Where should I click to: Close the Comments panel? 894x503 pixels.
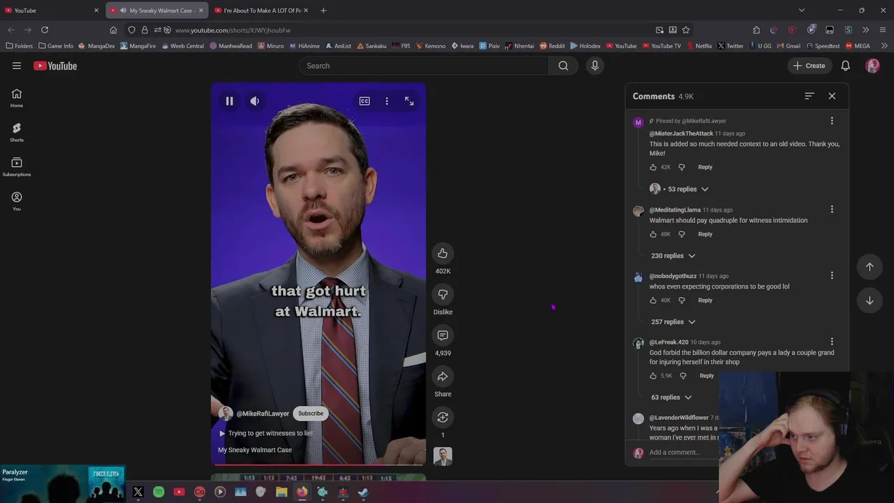(832, 96)
